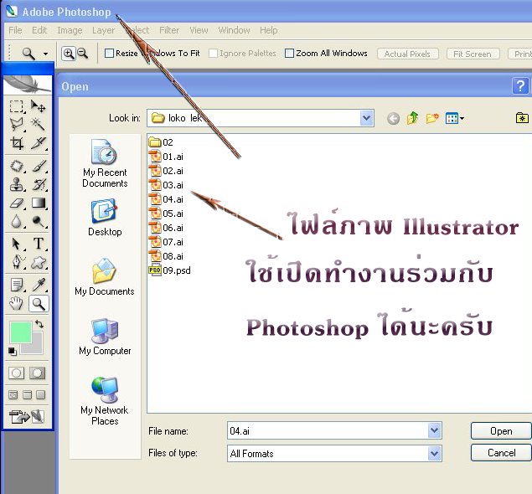The image size is (532, 494).
Task: Open the Edit menu
Action: tap(39, 30)
